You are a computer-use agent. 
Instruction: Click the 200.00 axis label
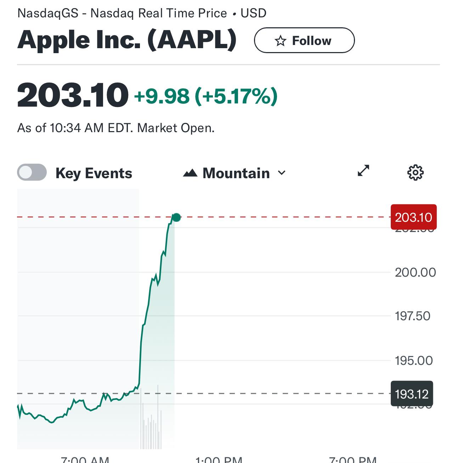coord(416,272)
